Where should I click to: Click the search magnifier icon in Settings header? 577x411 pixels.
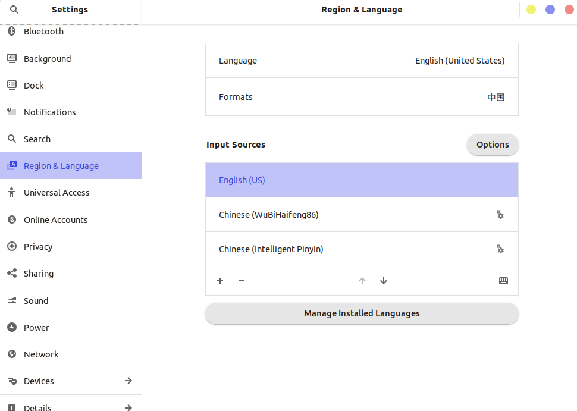coord(14,10)
